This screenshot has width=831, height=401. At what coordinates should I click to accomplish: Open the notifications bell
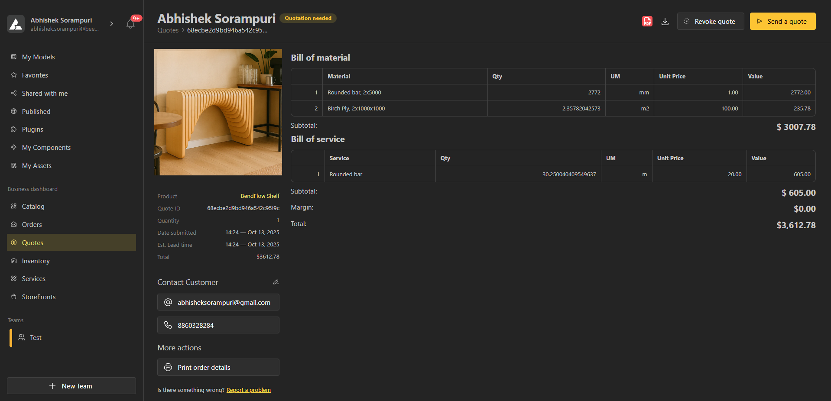pos(130,24)
